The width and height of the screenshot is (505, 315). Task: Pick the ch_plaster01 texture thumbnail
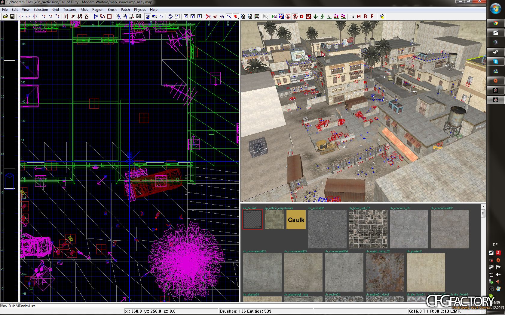(x=426, y=272)
